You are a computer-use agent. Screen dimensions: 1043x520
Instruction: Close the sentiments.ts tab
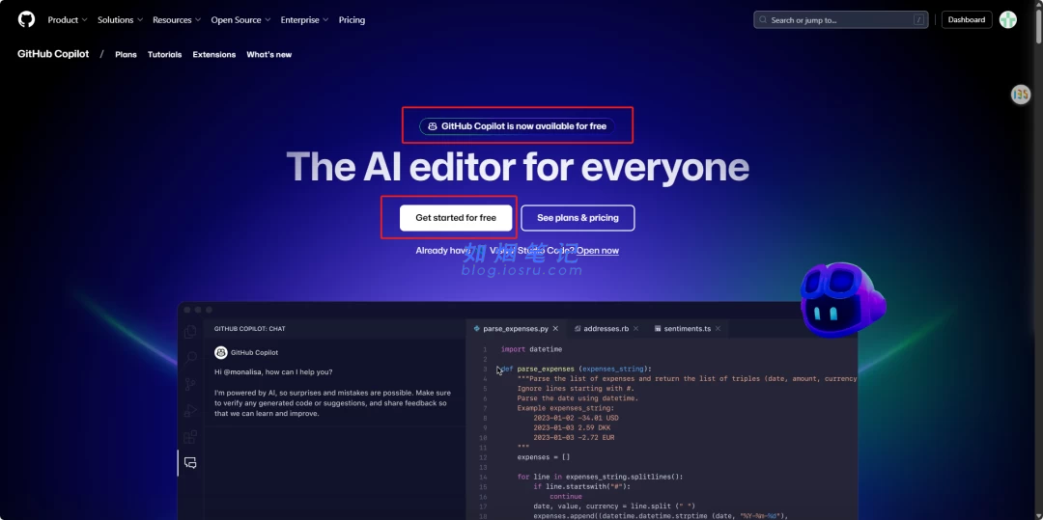coord(719,329)
